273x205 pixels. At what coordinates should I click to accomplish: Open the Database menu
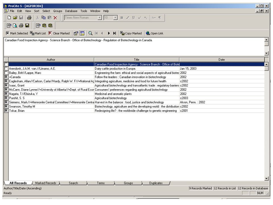pyautogui.click(x=71, y=11)
